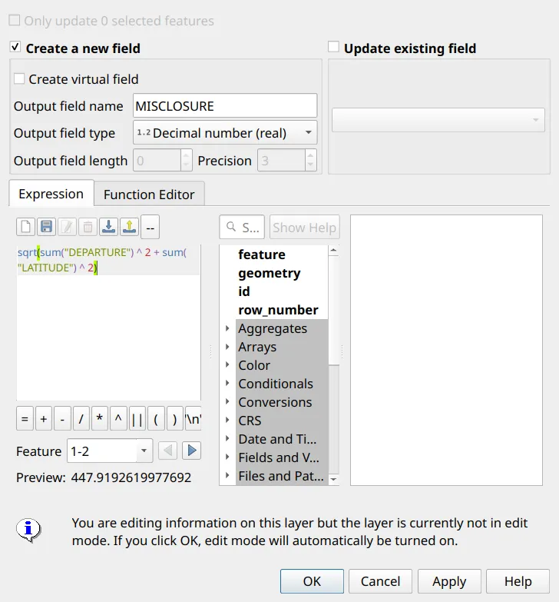Insert the power caret operator
The height and width of the screenshot is (602, 559).
tap(118, 418)
